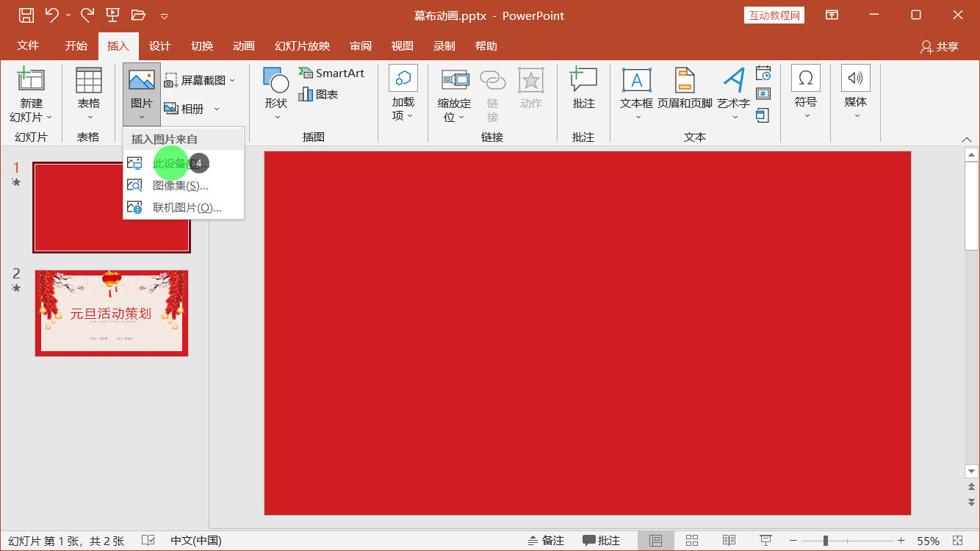
Task: Click the 文本框 text box button
Action: point(636,95)
